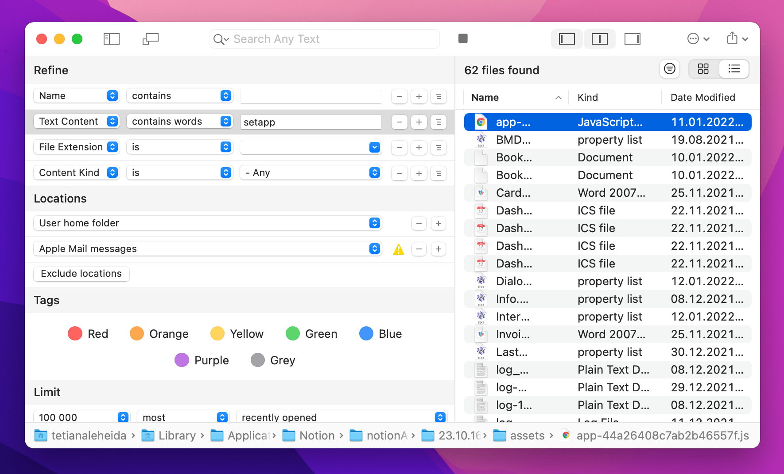Viewport: 784px width, 474px height.
Task: Select the Purple tag
Action: click(202, 360)
